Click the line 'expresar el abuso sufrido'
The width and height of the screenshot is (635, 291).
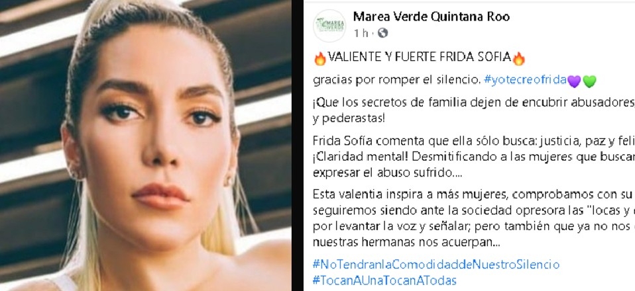coord(388,173)
